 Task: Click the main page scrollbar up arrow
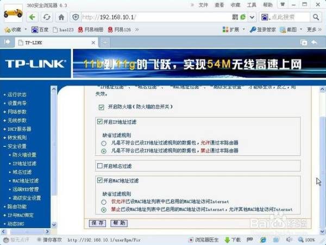322,89
